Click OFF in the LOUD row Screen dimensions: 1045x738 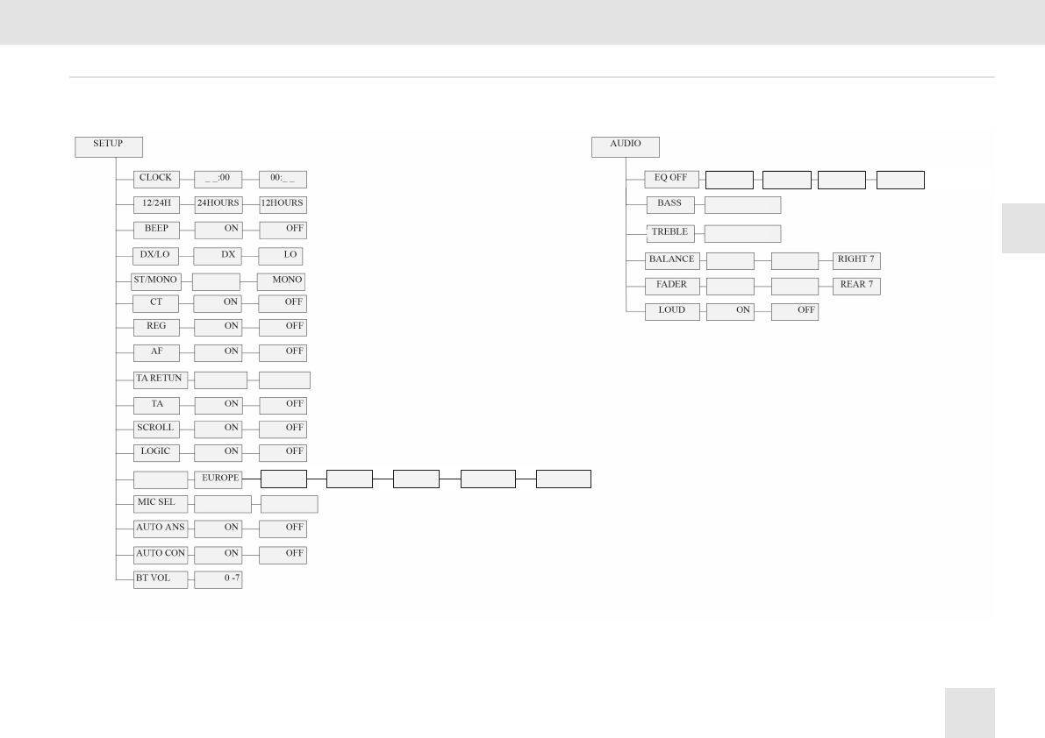[795, 311]
